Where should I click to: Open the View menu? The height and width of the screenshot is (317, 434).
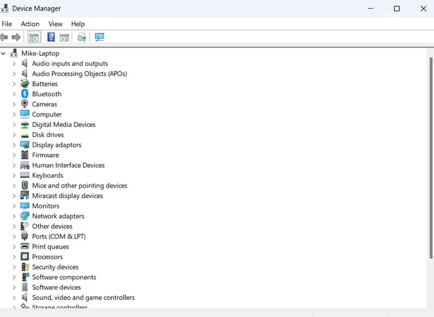pyautogui.click(x=55, y=24)
